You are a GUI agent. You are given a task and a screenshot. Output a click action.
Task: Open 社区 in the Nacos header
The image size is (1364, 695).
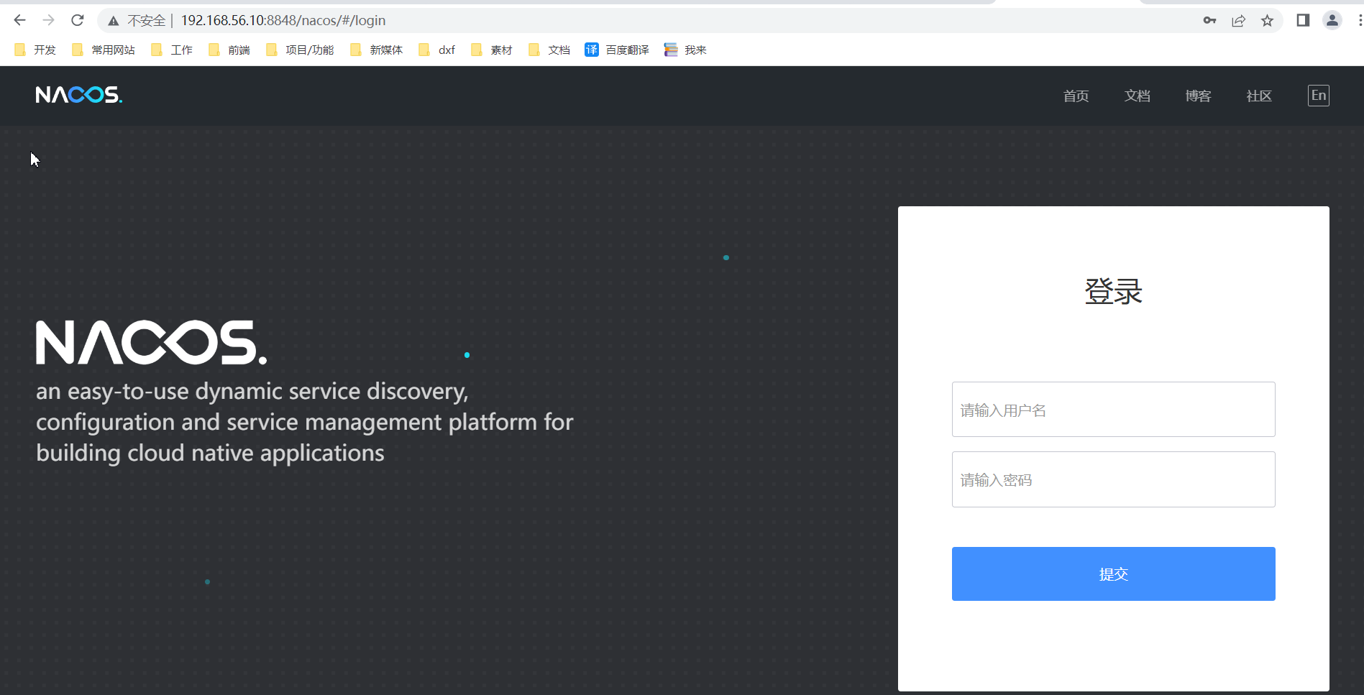pyautogui.click(x=1259, y=96)
